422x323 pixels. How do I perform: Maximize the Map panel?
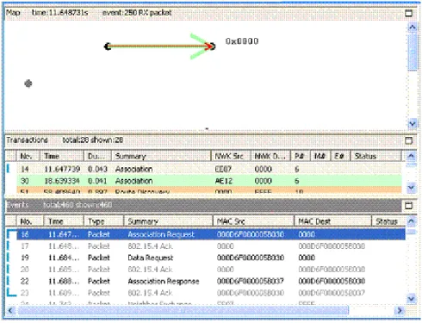click(408, 13)
